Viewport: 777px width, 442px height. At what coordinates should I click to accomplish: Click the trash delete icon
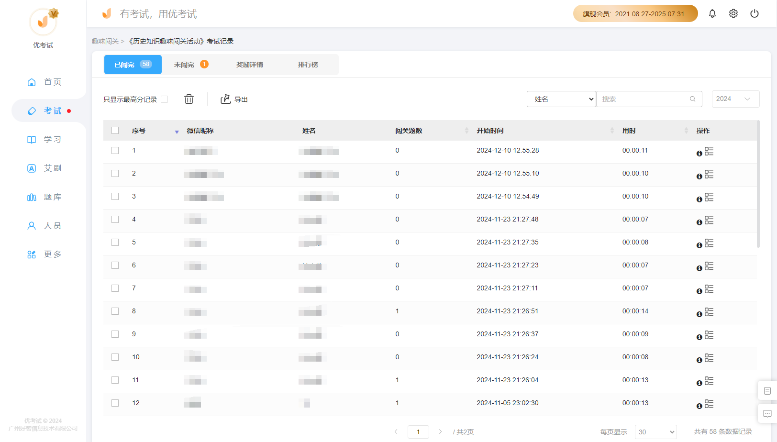pos(189,99)
